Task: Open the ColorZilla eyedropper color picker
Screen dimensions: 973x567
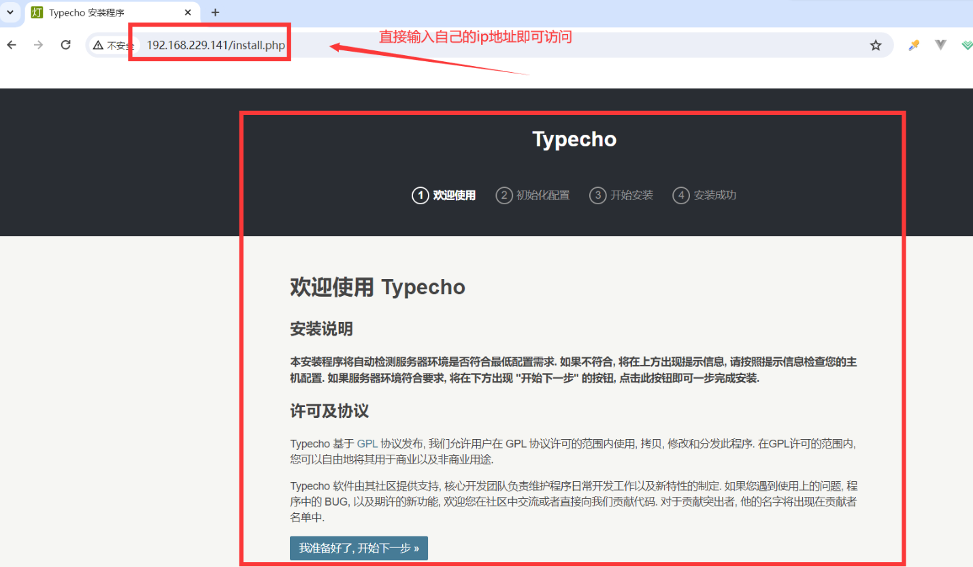Action: pyautogui.click(x=913, y=45)
